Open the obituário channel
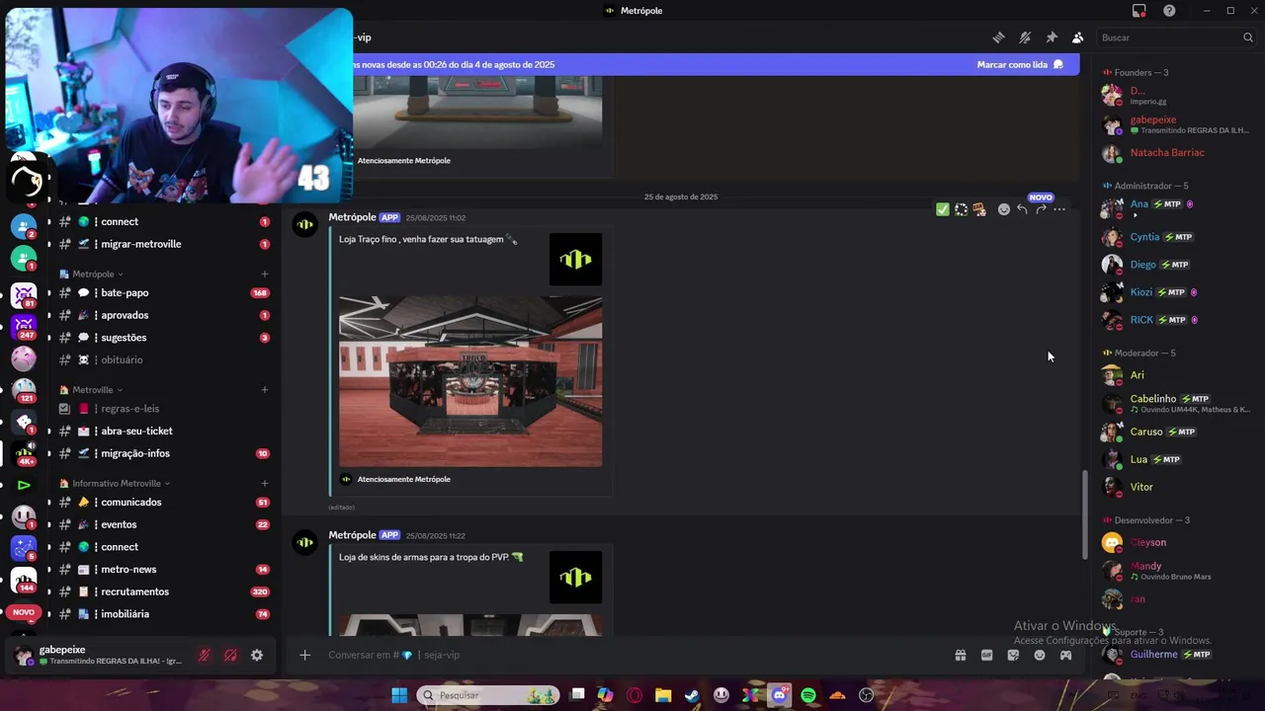 [163, 359]
